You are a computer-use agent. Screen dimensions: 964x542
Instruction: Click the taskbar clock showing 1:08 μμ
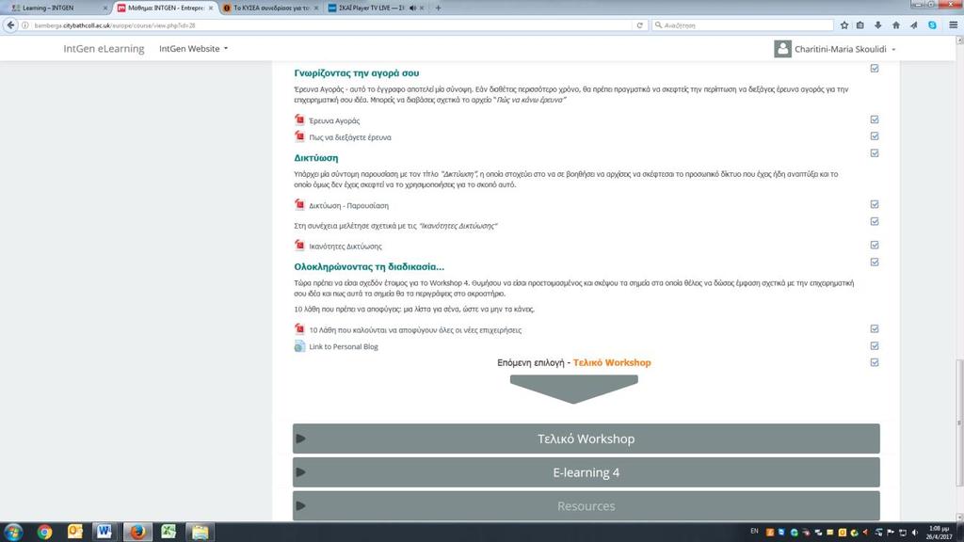(x=940, y=533)
